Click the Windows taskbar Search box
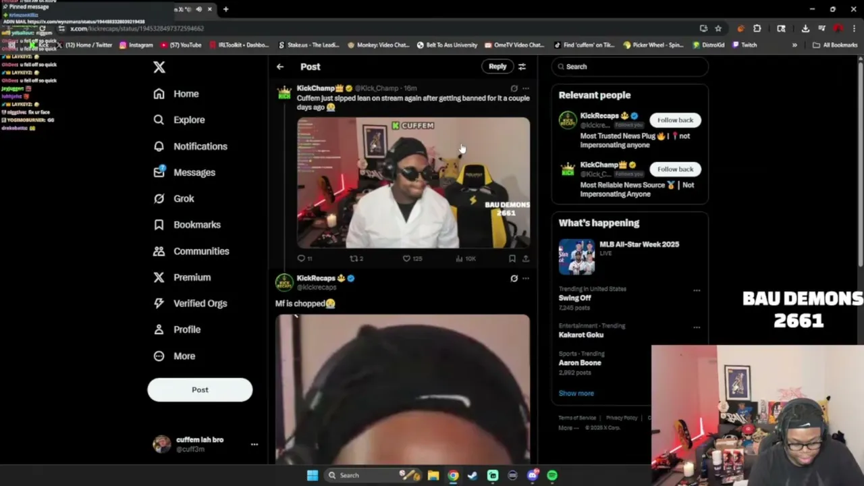The width and height of the screenshot is (864, 486). pyautogui.click(x=373, y=475)
